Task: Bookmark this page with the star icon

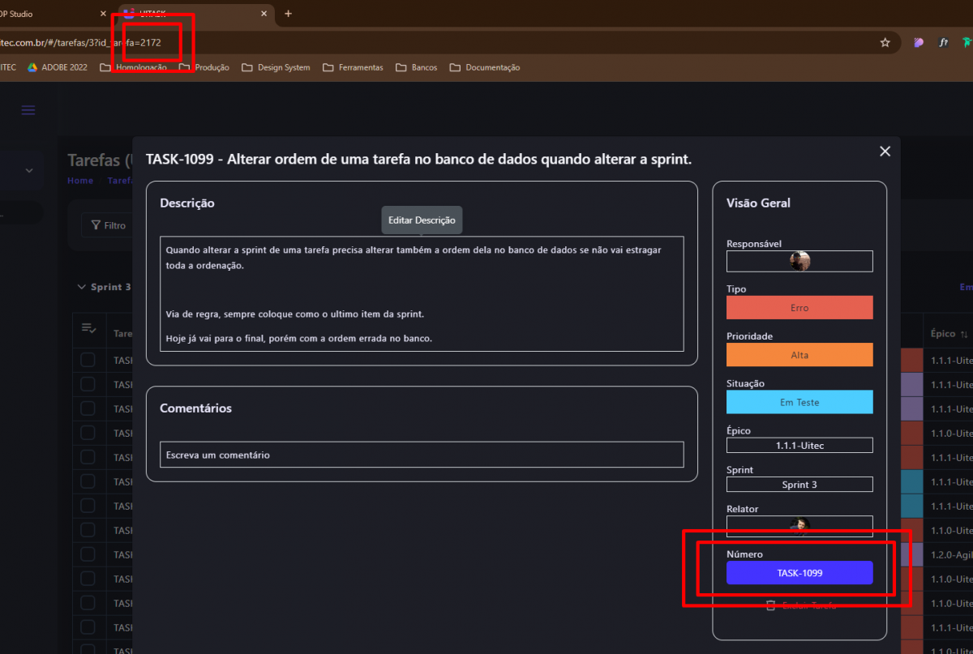Action: pos(885,42)
